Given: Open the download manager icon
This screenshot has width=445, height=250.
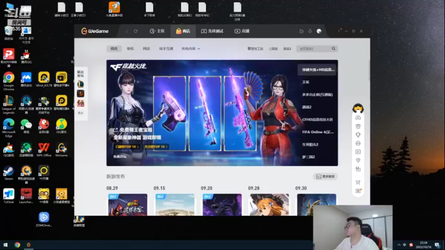Looking at the screenshot, I should click(x=310, y=31).
